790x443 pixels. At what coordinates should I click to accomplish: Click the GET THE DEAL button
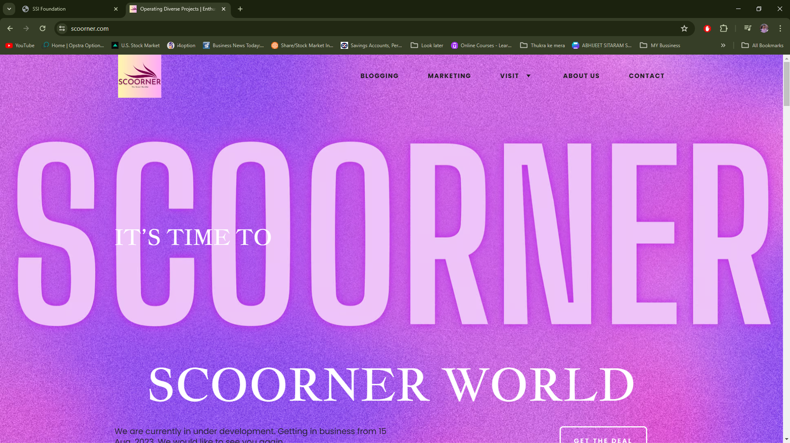[603, 436]
